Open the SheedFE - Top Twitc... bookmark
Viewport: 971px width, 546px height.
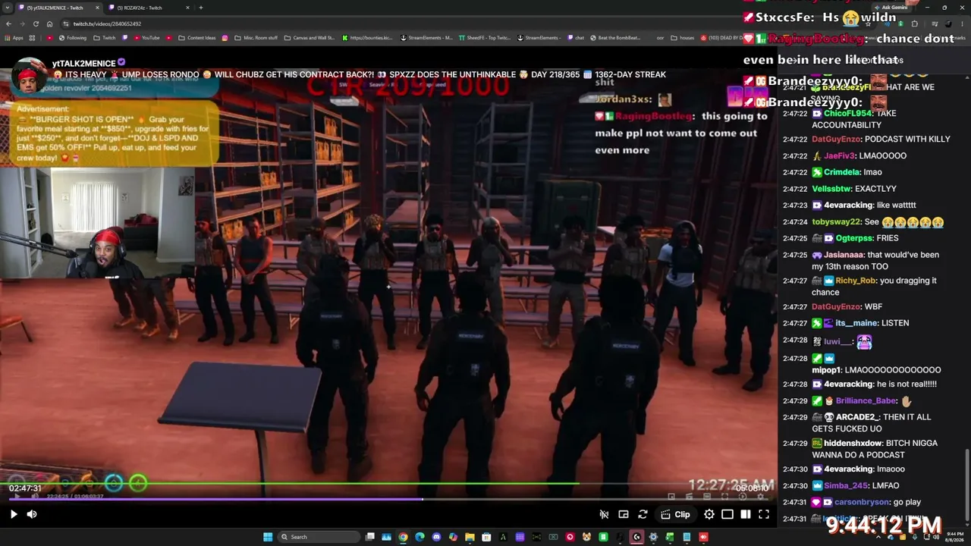pyautogui.click(x=484, y=38)
